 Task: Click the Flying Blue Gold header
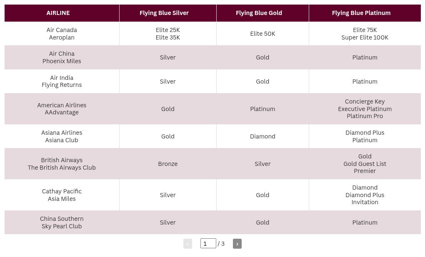click(259, 13)
